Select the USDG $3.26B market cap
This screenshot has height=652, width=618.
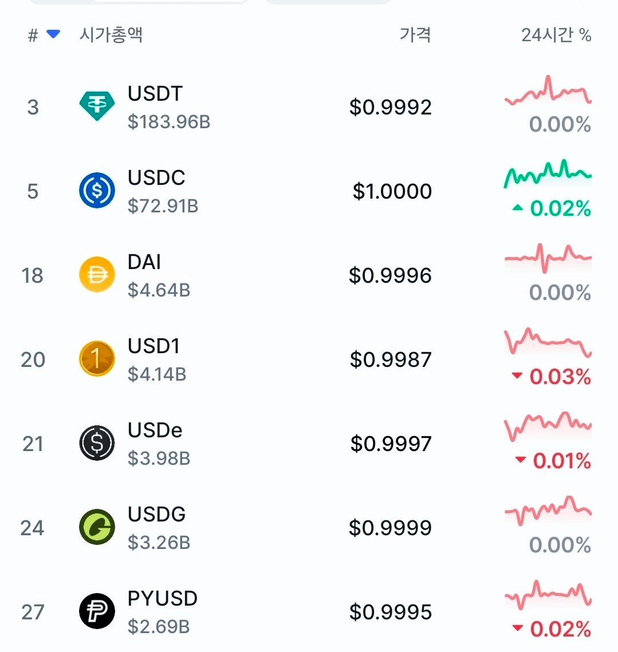(x=159, y=542)
